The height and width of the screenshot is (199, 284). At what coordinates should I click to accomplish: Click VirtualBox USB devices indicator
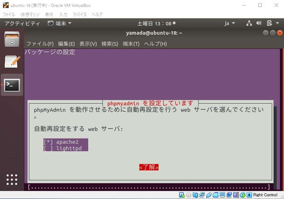(x=209, y=195)
